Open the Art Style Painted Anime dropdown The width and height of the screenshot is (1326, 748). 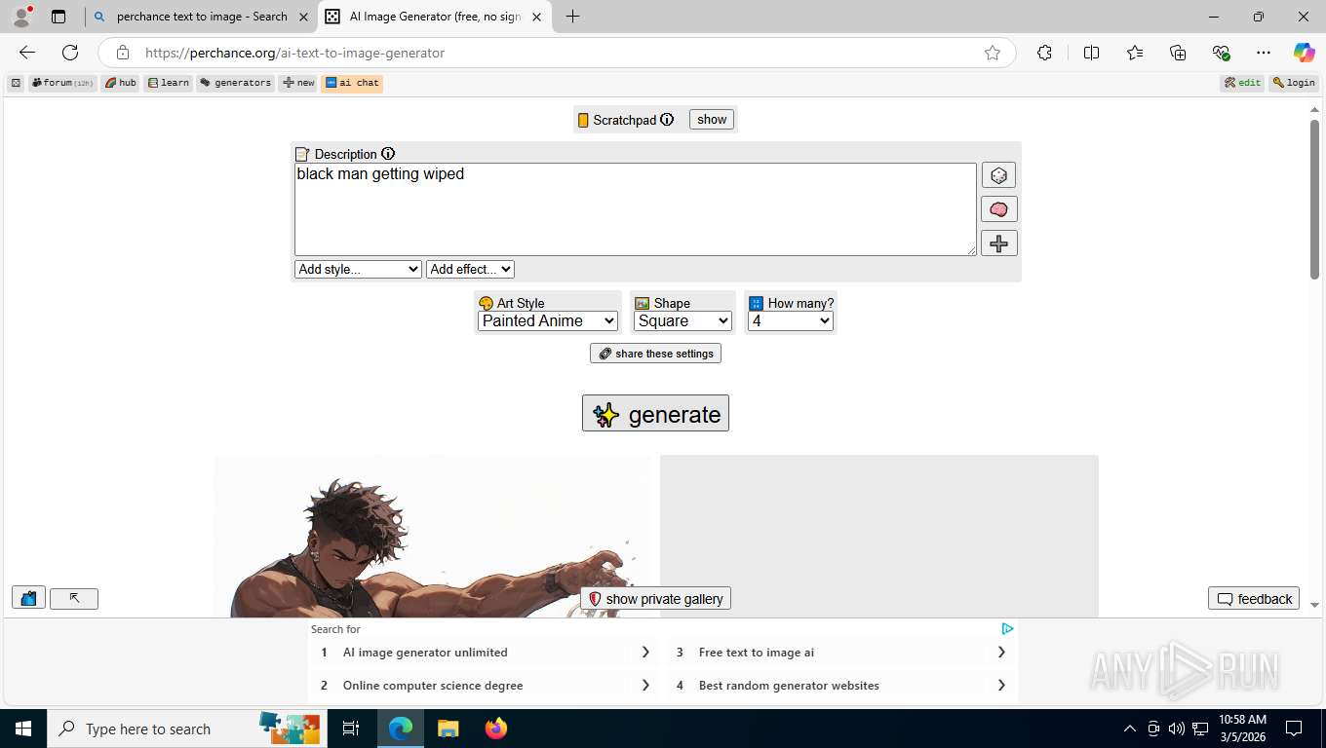point(548,320)
